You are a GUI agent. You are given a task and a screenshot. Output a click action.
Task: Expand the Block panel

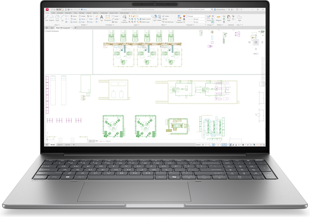164,25
